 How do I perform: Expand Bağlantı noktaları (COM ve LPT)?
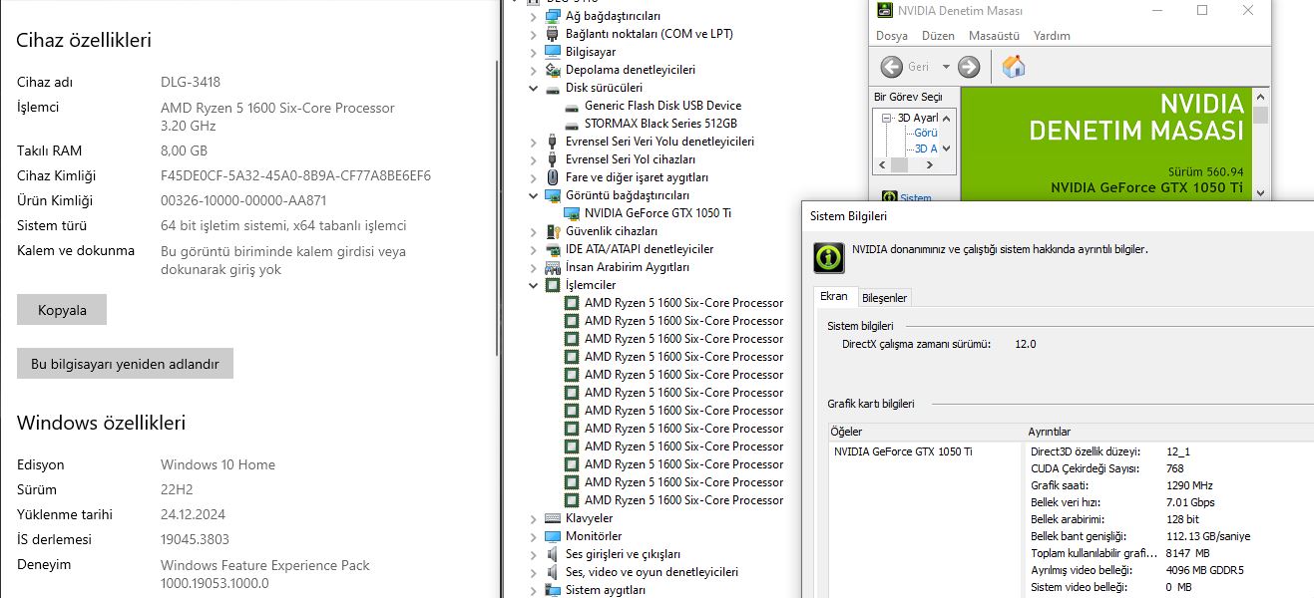[x=534, y=34]
